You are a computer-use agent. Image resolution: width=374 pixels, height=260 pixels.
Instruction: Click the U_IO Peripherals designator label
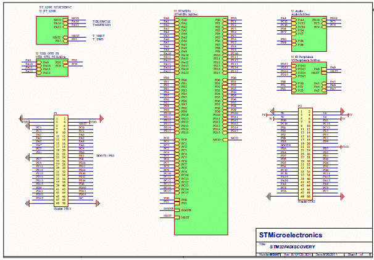tap(304, 57)
